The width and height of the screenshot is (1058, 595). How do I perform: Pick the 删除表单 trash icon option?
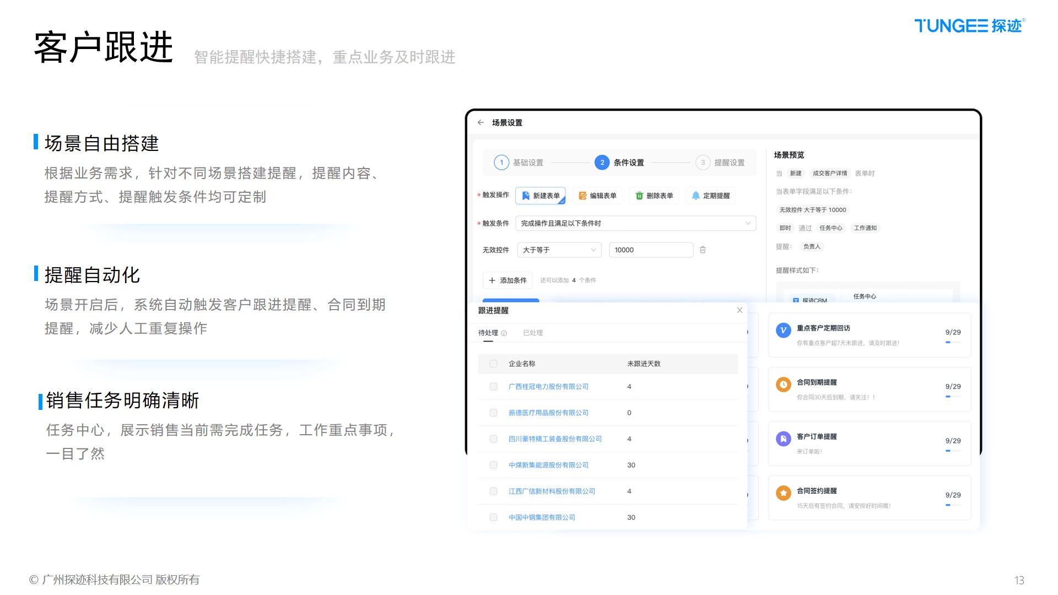pos(654,196)
